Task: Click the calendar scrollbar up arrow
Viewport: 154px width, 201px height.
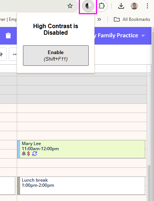Action: pos(149,75)
